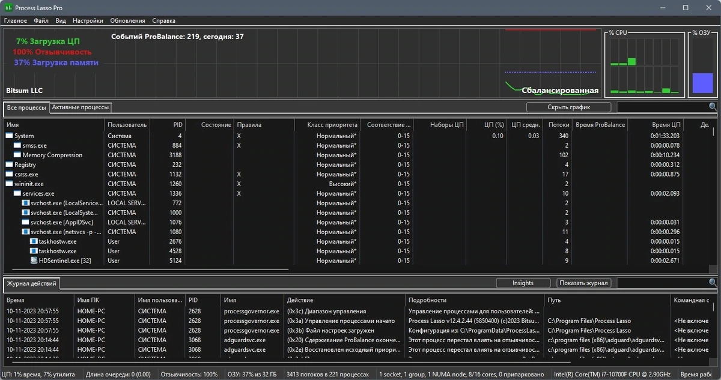Click the Process Lasso icon in the title bar
The image size is (721, 380).
(8, 8)
